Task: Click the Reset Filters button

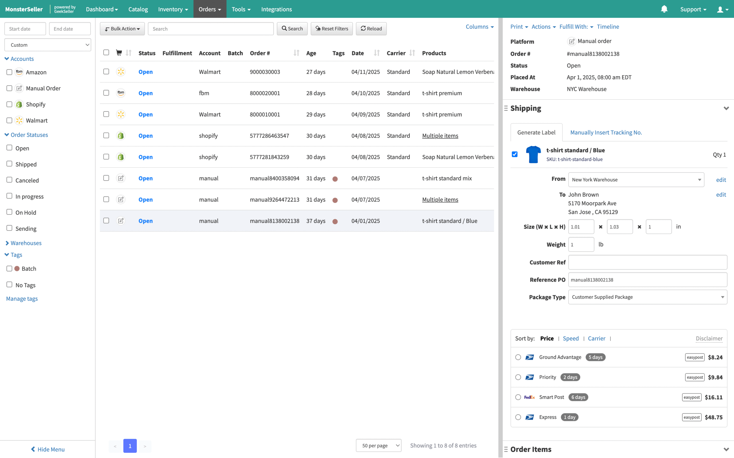Action: [x=331, y=29]
